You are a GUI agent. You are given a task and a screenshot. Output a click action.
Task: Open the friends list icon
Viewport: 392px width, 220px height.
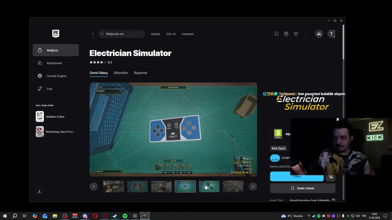coord(319,34)
